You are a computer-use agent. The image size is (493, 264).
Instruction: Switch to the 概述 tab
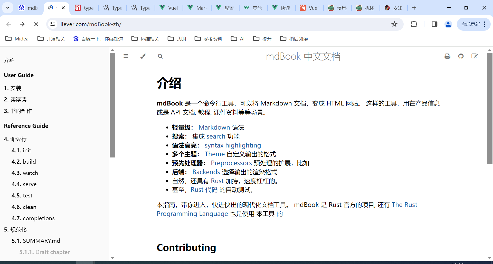(366, 8)
